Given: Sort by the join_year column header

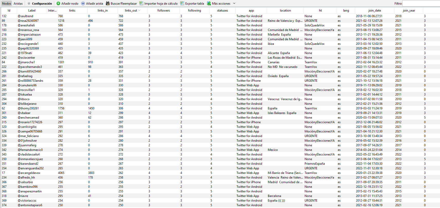Looking at the screenshot, I should point(409,11).
